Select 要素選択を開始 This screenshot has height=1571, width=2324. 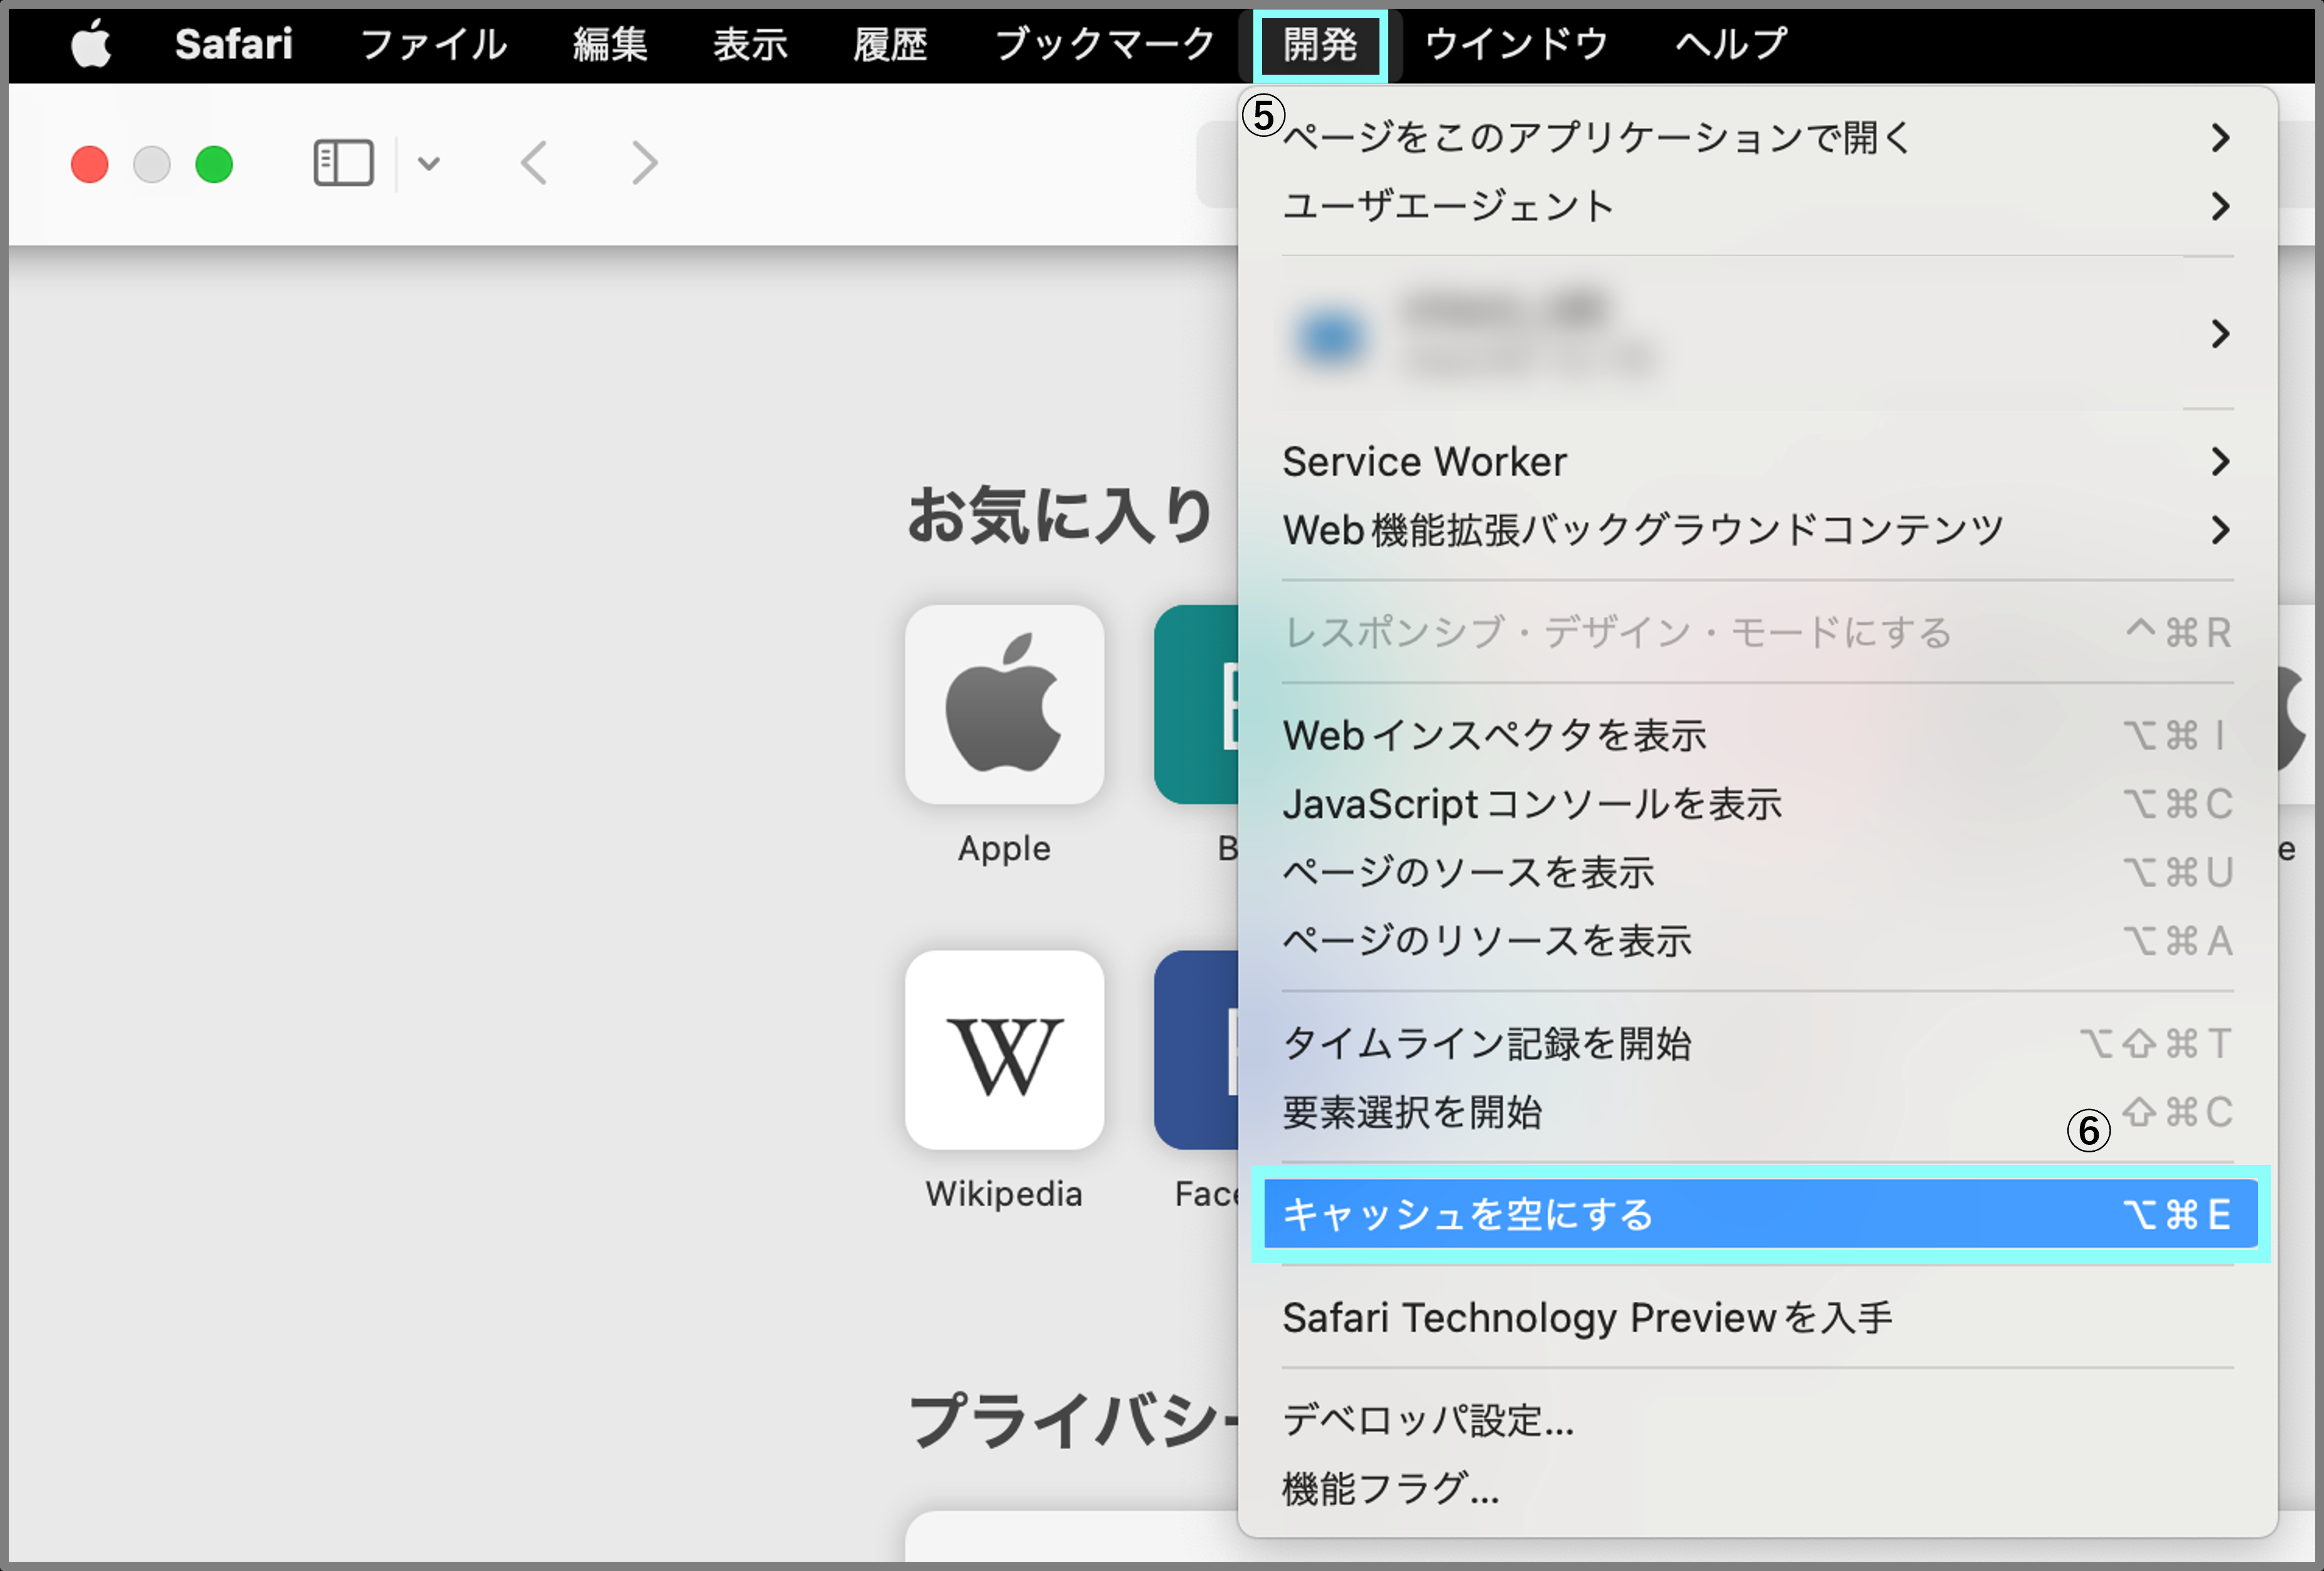point(1757,1112)
